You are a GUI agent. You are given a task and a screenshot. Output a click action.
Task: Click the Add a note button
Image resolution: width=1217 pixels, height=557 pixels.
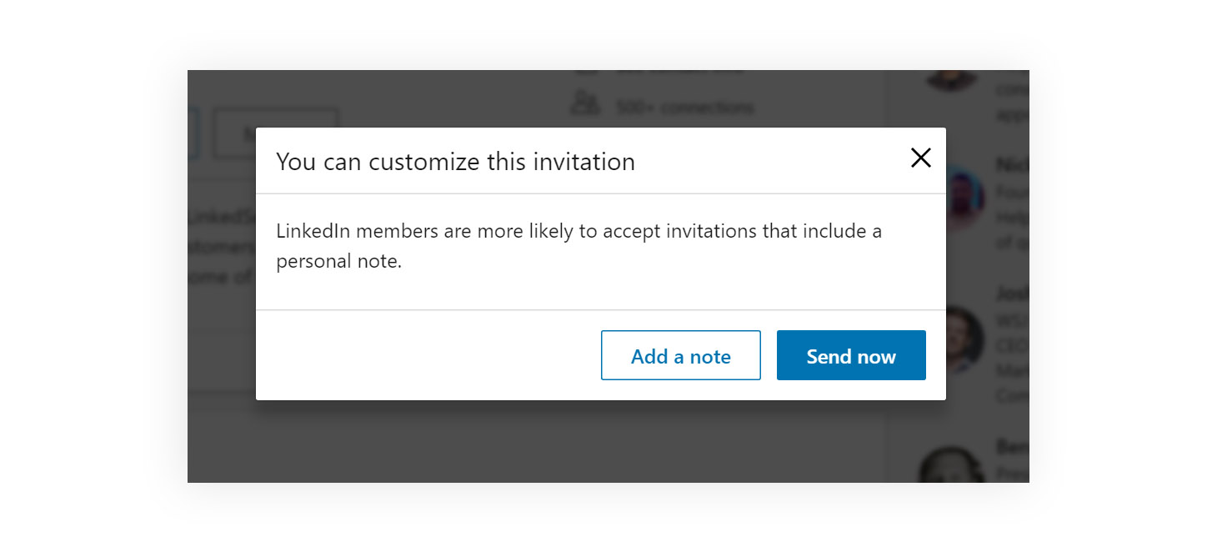(680, 356)
